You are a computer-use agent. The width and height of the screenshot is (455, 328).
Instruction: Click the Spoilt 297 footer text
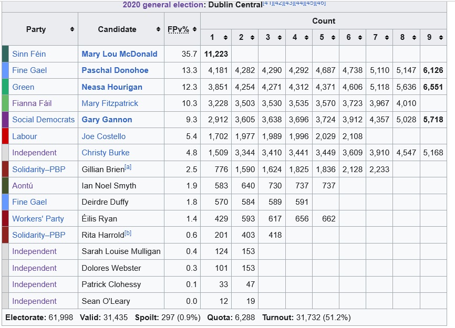[168, 318]
